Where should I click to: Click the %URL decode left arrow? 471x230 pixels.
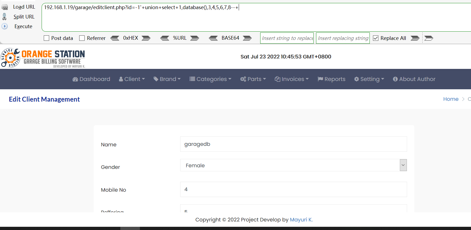click(x=165, y=38)
